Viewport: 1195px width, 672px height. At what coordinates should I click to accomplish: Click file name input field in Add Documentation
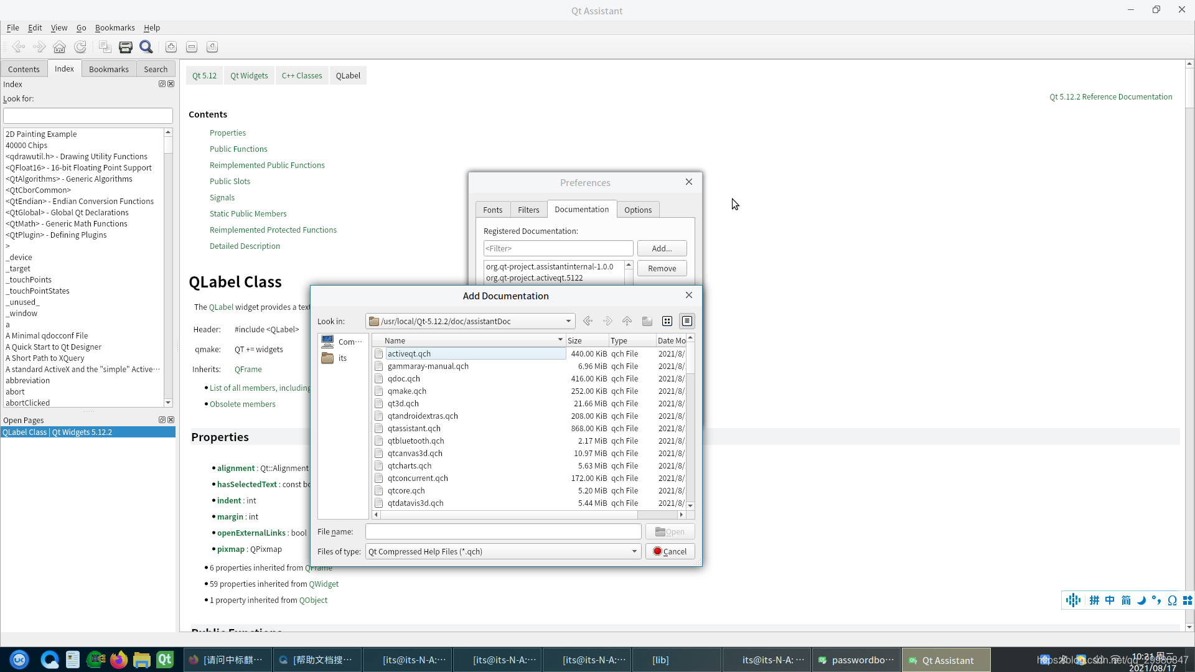pyautogui.click(x=503, y=532)
